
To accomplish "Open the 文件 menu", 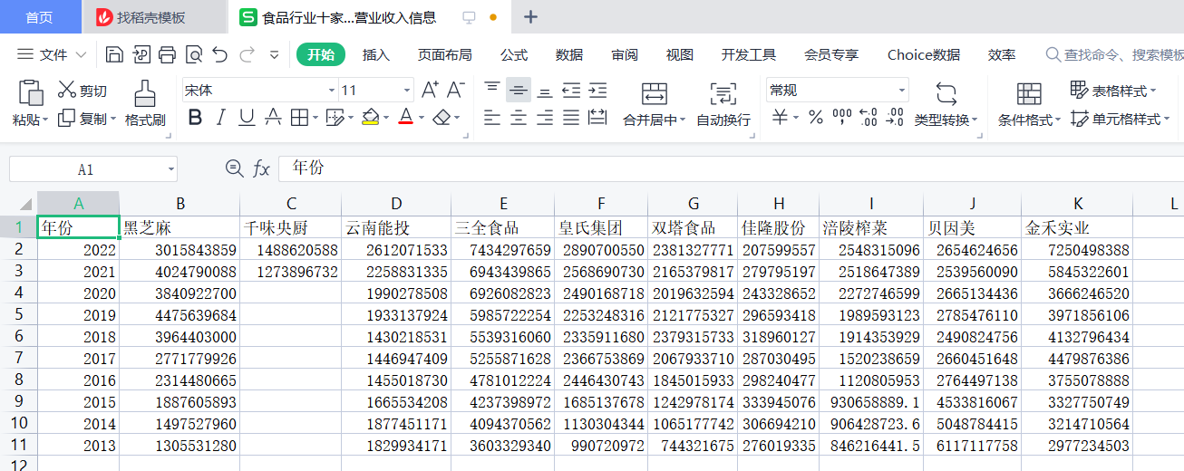I will point(53,54).
